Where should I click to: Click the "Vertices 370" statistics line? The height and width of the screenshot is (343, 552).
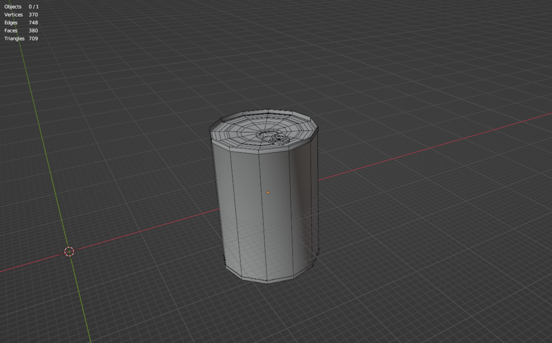pos(21,15)
